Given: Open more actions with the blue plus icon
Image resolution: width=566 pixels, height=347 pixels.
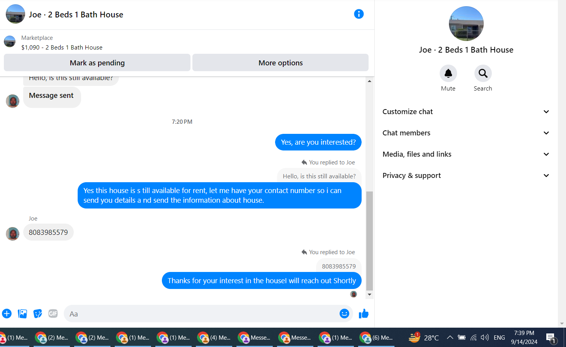Looking at the screenshot, I should pos(7,314).
